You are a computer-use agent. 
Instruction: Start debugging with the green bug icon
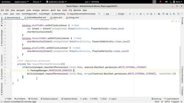[x=141, y=14]
